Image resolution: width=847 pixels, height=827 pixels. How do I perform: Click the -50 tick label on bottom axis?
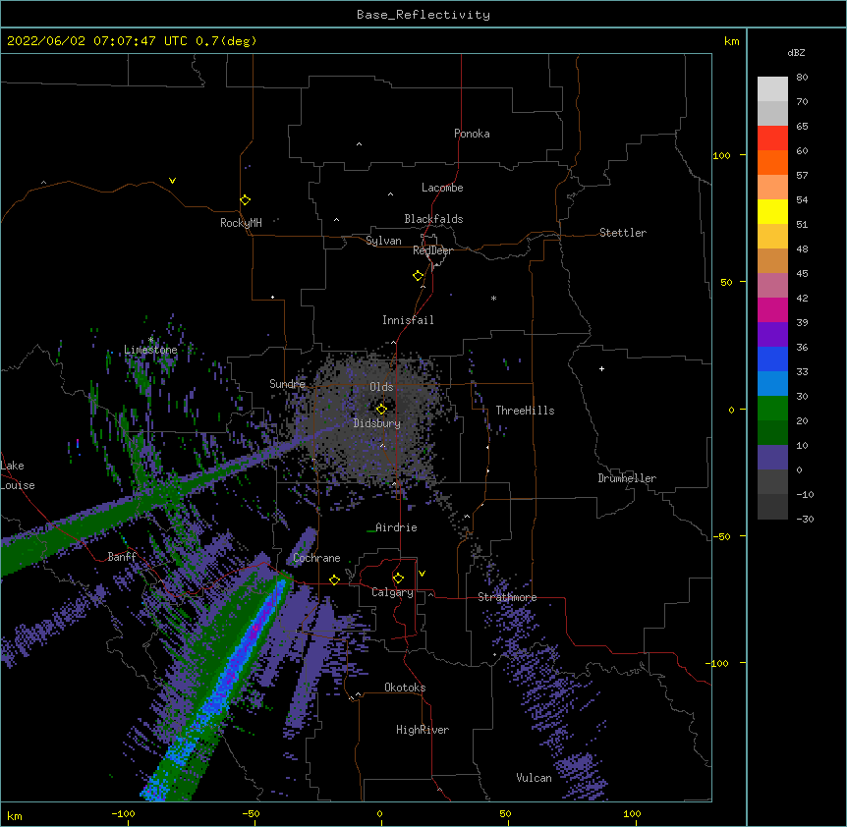(x=251, y=813)
